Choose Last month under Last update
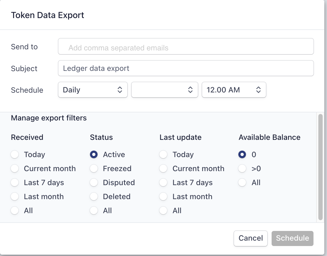 tap(163, 197)
